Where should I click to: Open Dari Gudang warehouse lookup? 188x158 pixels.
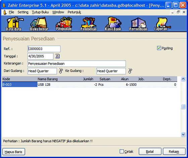point(61,71)
